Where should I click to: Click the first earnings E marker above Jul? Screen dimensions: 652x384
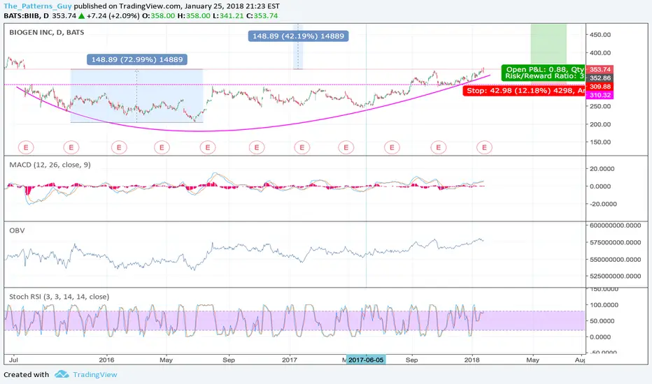tap(26, 147)
